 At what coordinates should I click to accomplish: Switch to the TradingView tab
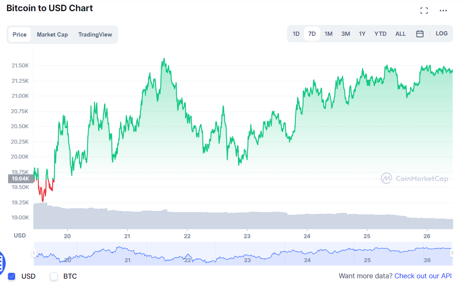pyautogui.click(x=95, y=34)
